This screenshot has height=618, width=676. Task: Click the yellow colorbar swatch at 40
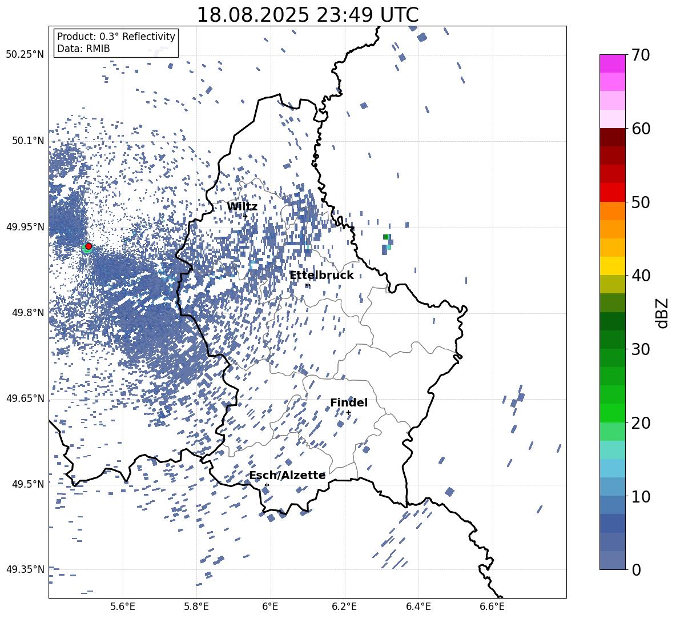[612, 266]
